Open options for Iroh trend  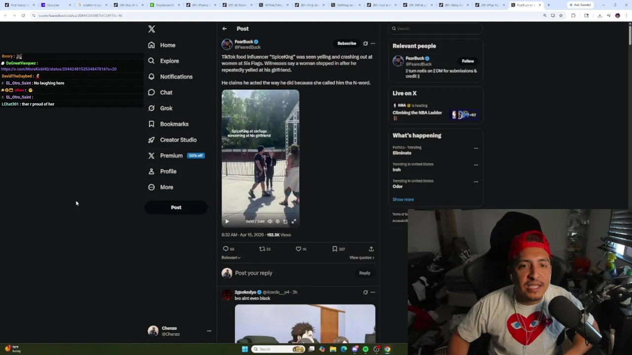[476, 165]
